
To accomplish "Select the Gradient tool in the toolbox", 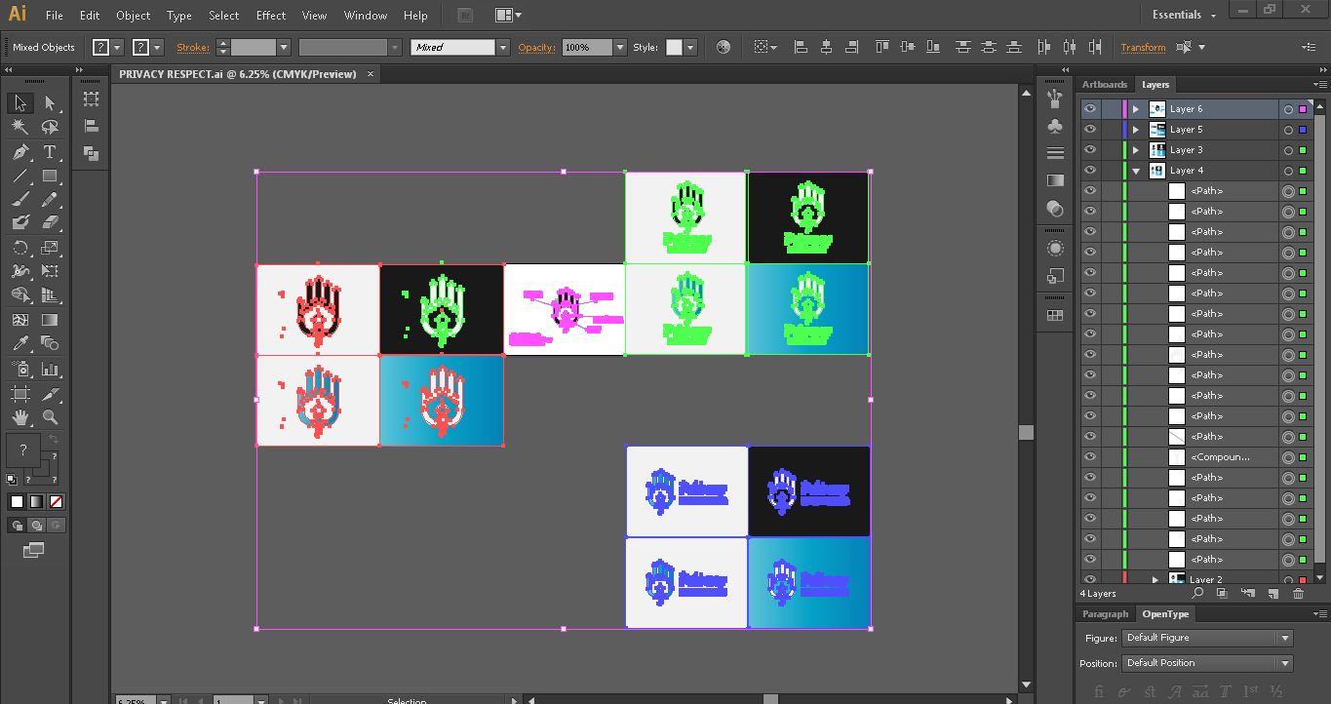I will coord(50,320).
